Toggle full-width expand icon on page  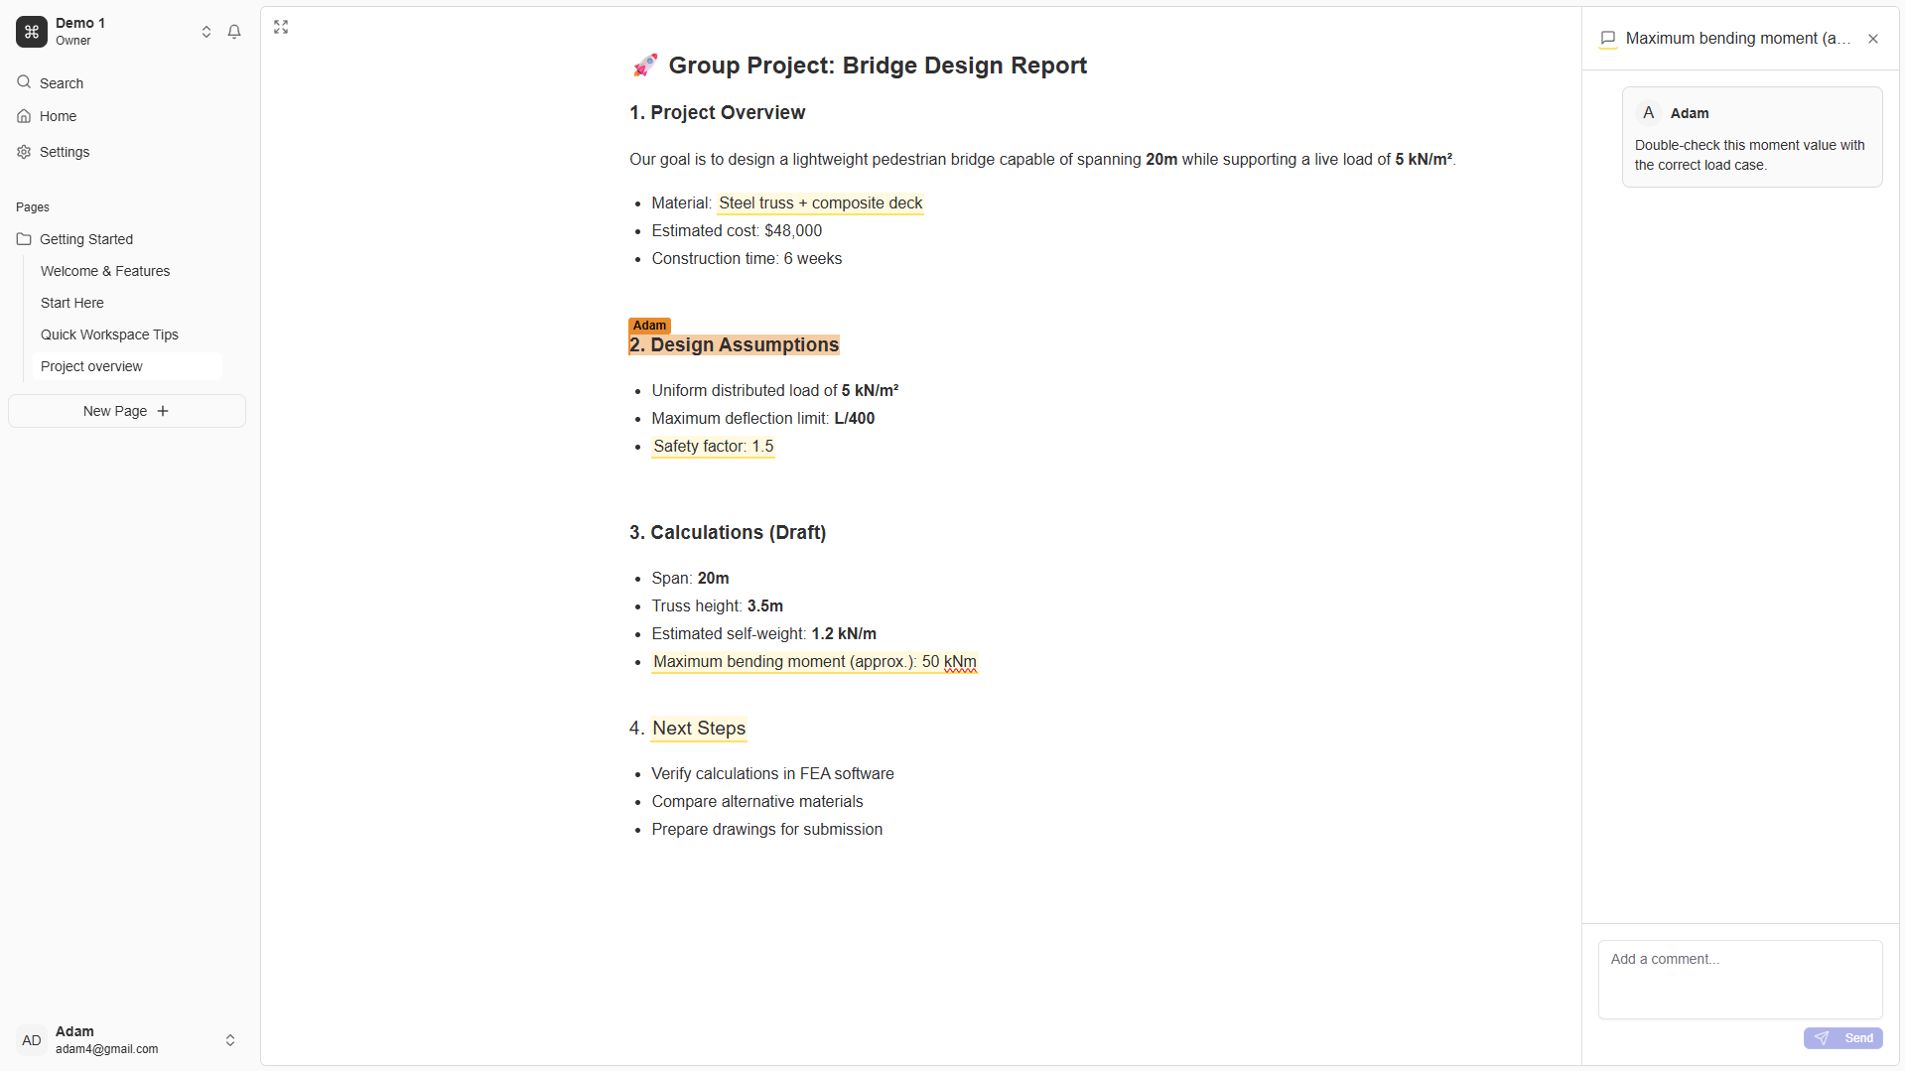(281, 27)
